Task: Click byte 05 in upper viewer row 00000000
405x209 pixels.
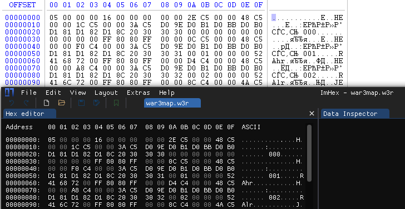Action: (x=53, y=18)
